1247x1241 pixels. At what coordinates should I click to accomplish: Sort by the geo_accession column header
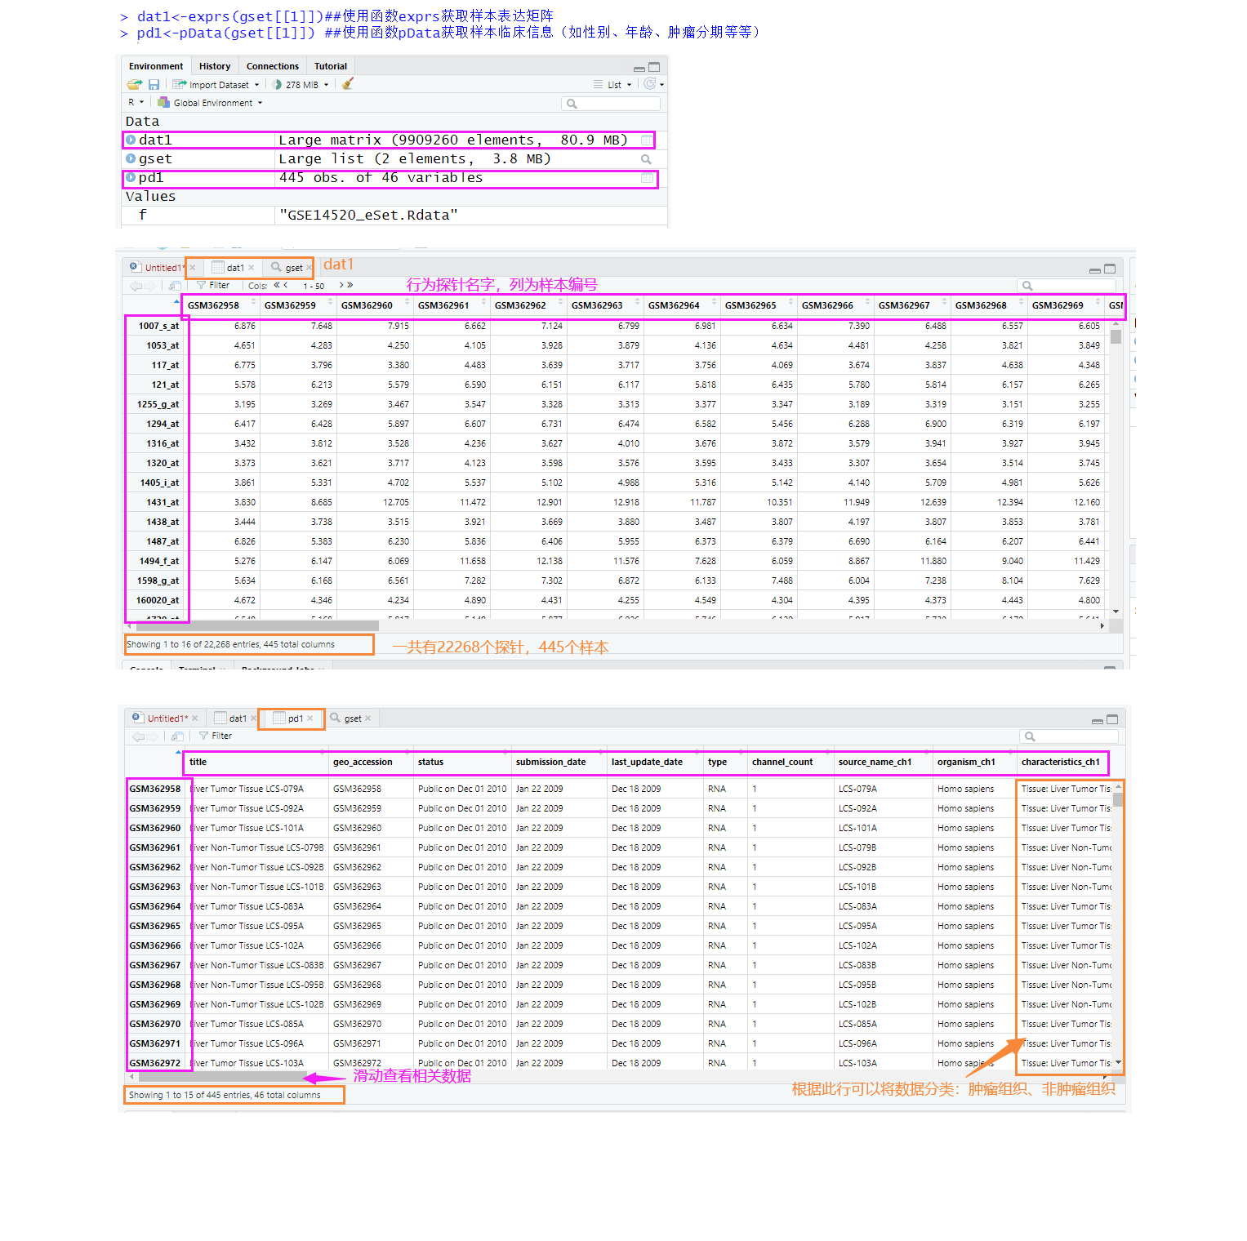click(x=369, y=763)
